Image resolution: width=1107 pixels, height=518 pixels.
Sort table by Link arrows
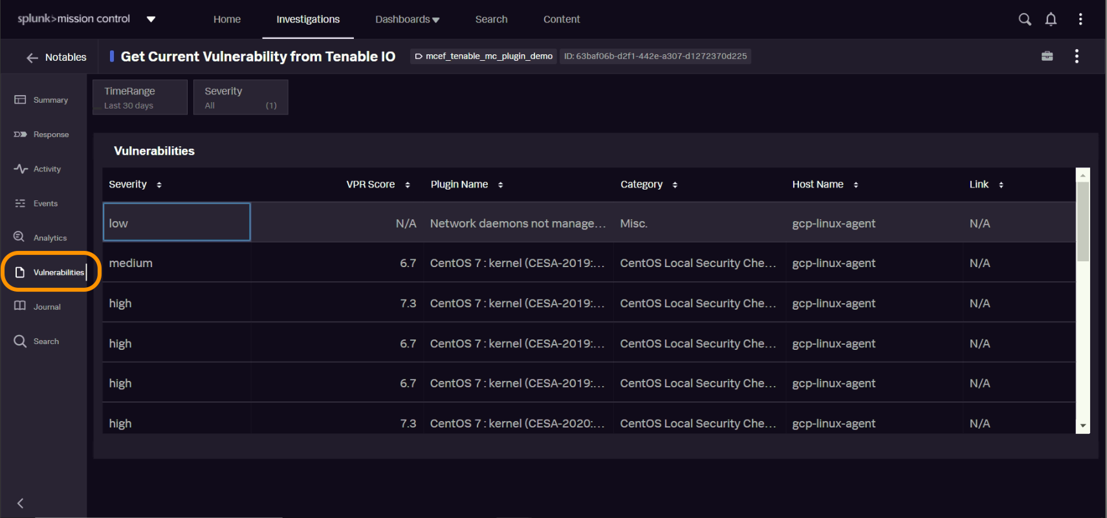tap(1001, 185)
